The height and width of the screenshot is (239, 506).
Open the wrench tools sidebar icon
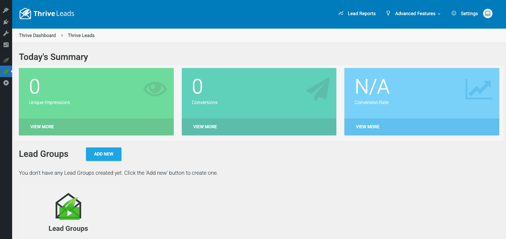click(x=6, y=33)
